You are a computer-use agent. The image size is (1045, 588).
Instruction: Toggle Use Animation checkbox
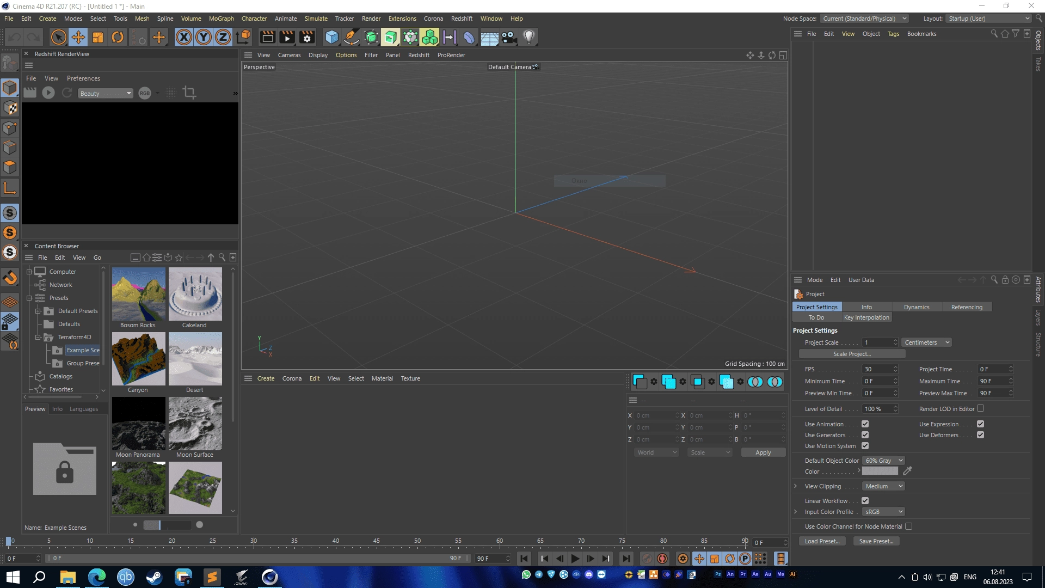click(x=865, y=424)
